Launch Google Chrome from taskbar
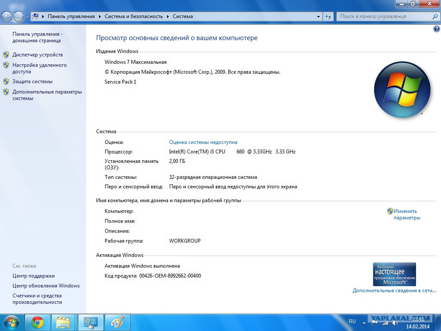 pyautogui.click(x=37, y=322)
